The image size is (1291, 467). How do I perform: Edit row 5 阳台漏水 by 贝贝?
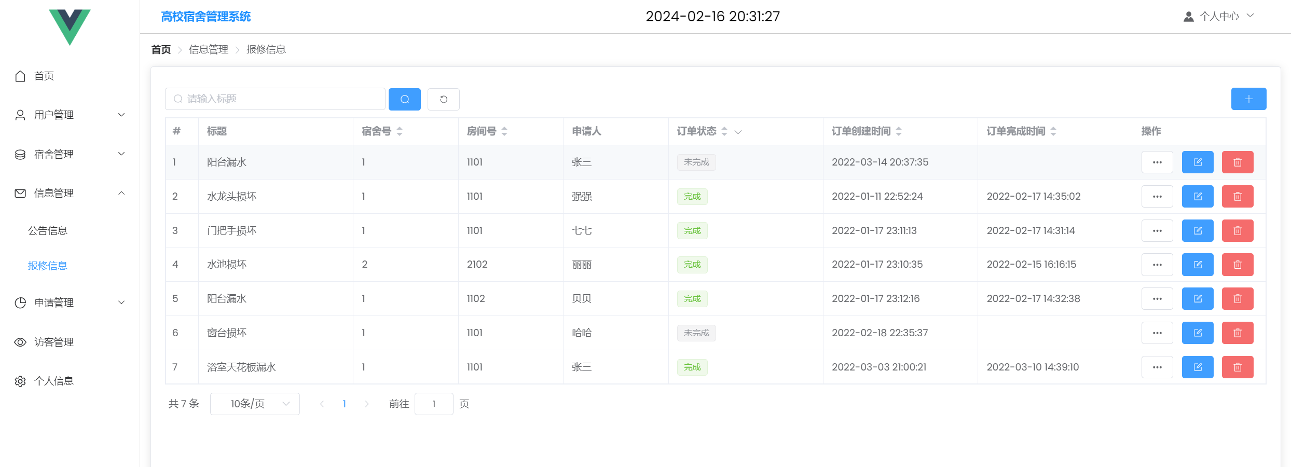1198,299
